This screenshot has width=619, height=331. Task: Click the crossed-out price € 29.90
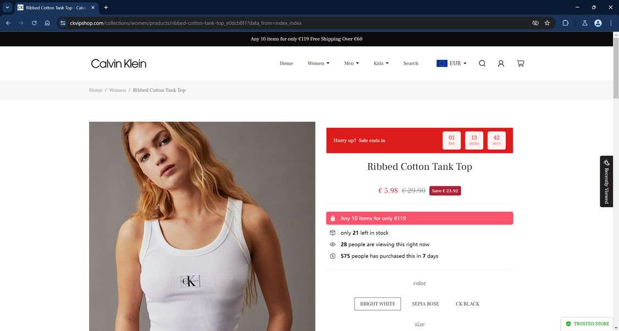coord(413,190)
